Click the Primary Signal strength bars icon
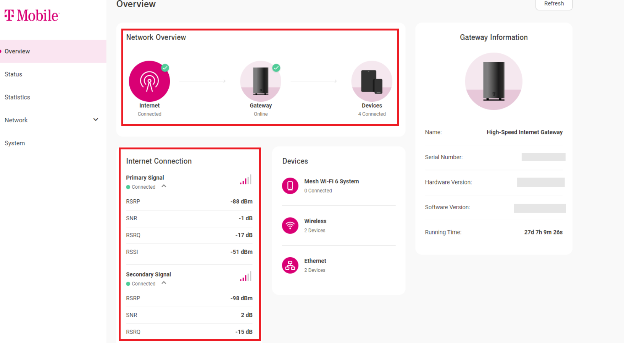The height and width of the screenshot is (343, 624). click(245, 179)
